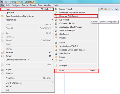Click the Eclipse icon in title bar
The image size is (120, 94).
[1, 2]
